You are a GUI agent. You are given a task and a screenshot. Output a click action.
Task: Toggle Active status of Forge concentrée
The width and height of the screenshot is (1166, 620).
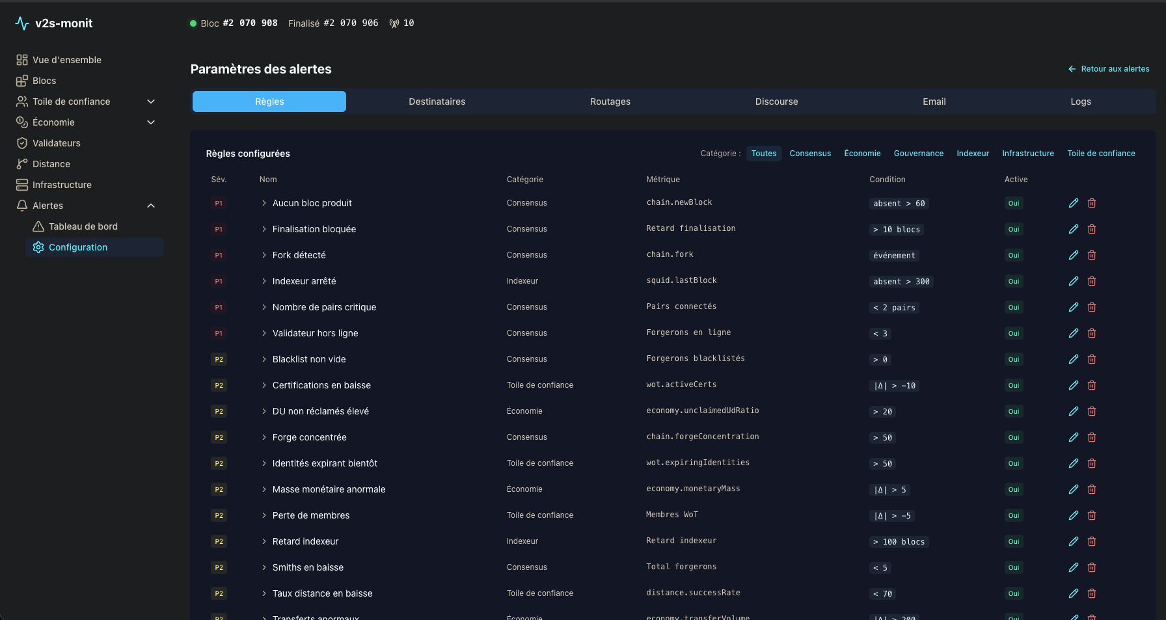[x=1013, y=437]
